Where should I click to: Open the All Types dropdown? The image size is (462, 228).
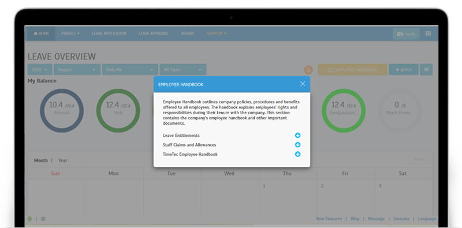(182, 69)
